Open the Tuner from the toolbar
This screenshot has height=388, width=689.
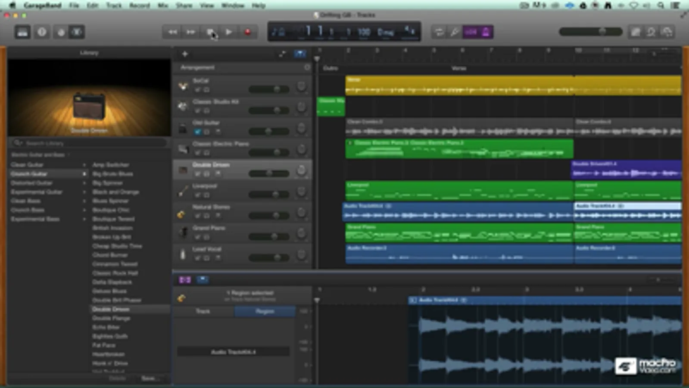tap(454, 32)
